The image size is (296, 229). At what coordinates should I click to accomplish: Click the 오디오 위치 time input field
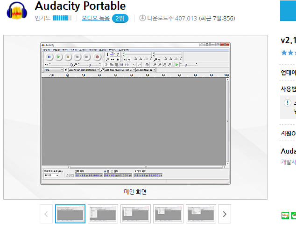pyautogui.click(x=148, y=175)
